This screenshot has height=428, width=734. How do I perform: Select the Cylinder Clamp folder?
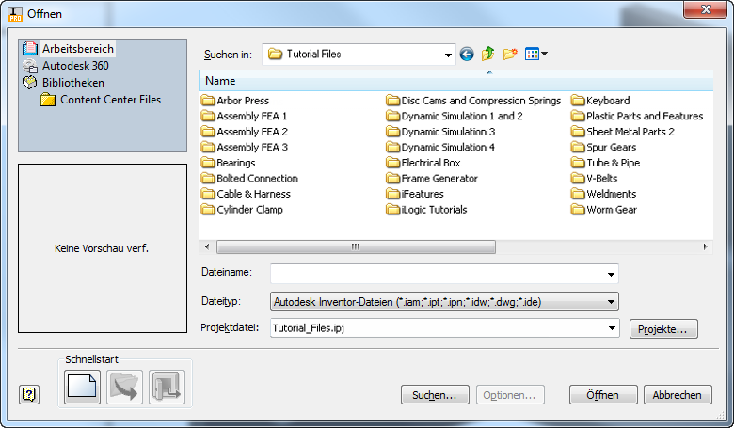[x=242, y=210]
